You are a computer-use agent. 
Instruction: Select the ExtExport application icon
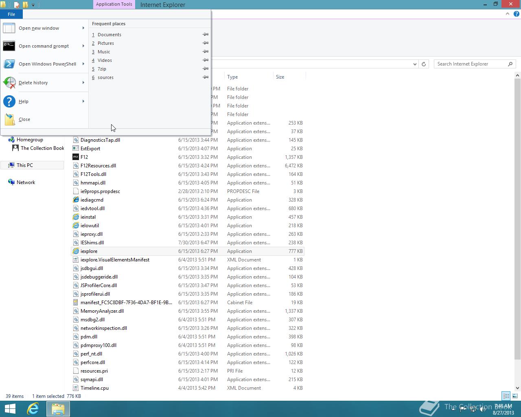pos(76,149)
